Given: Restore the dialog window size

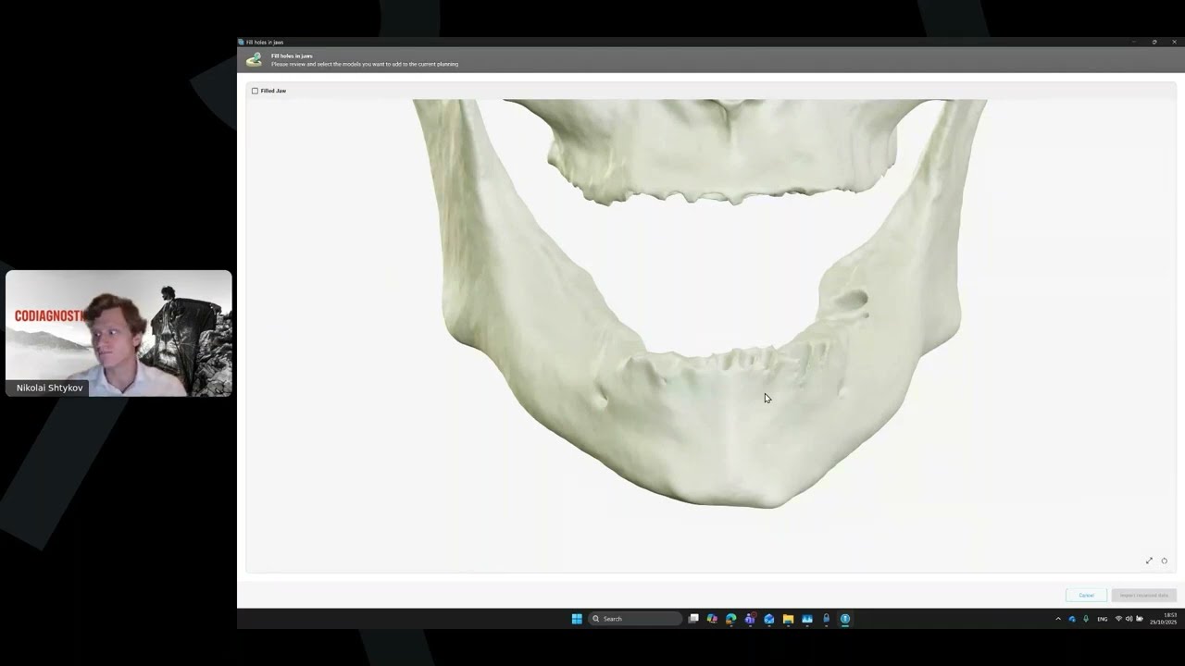Looking at the screenshot, I should point(1154,42).
